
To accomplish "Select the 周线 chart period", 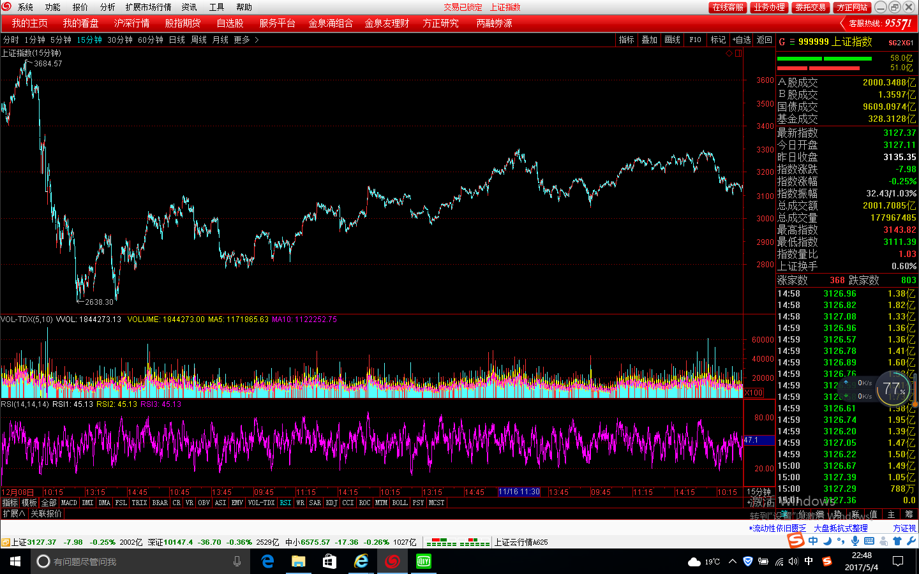I will [x=198, y=40].
